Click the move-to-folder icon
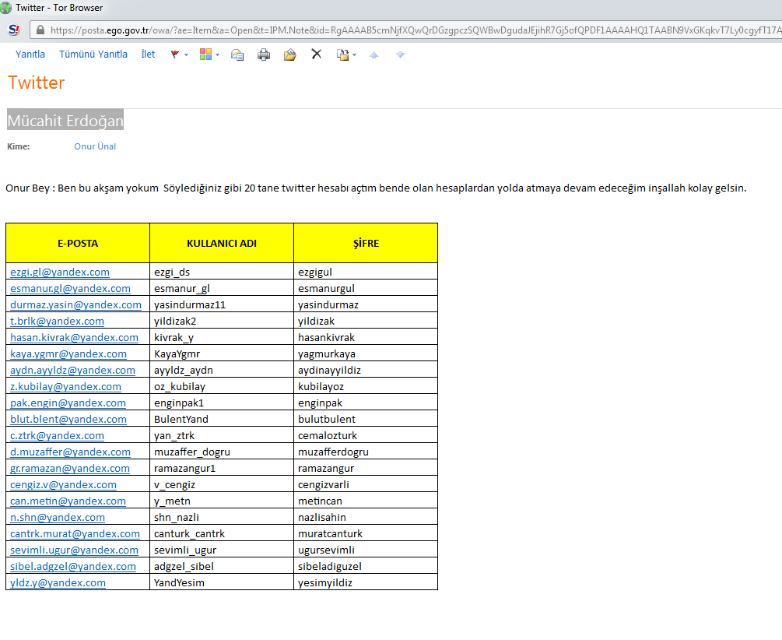Screen dimensions: 782x640 click(289, 55)
